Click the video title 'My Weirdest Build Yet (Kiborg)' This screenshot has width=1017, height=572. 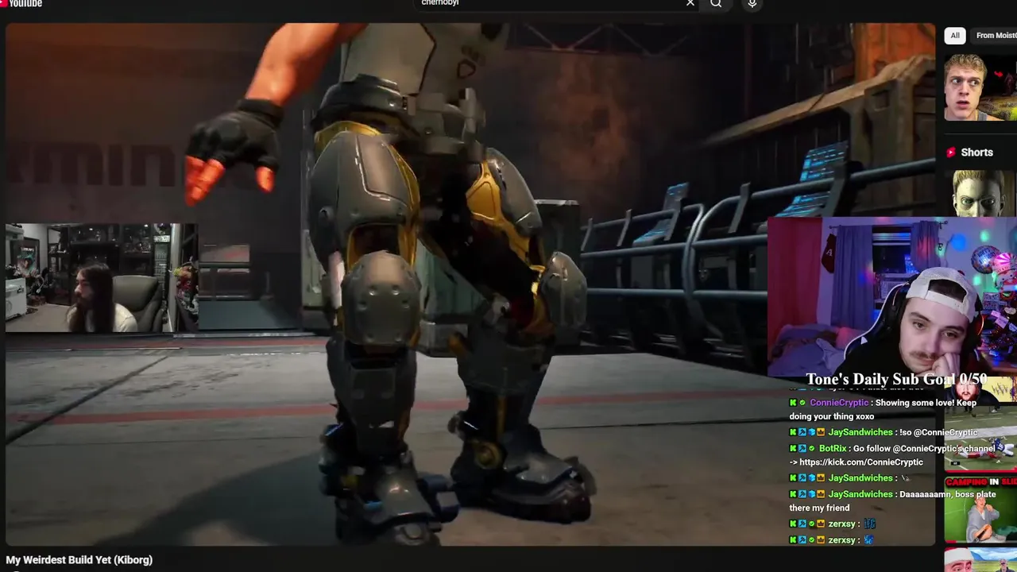click(x=79, y=560)
